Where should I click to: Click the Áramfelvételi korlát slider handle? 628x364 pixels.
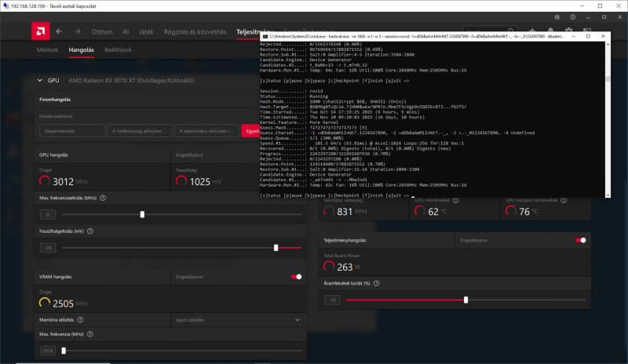point(466,300)
